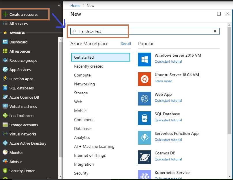Click the Serverless Function App tile icon
233x180 pixels.
coord(144,138)
